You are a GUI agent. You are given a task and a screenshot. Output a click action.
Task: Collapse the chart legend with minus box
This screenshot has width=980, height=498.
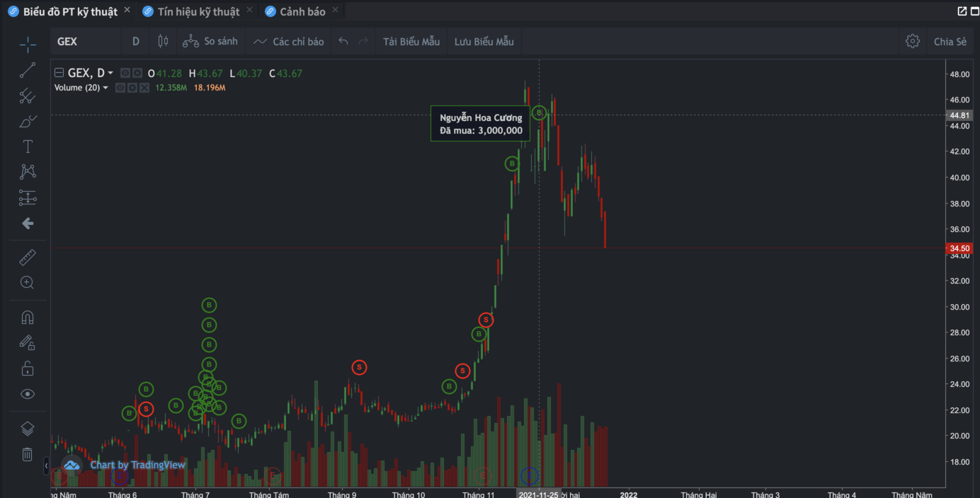(x=59, y=73)
